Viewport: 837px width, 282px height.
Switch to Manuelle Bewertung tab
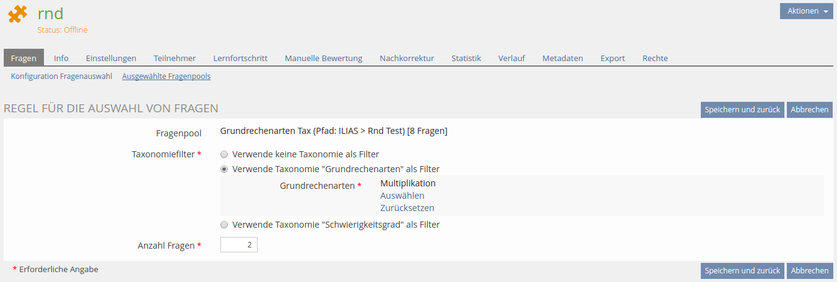pos(323,58)
